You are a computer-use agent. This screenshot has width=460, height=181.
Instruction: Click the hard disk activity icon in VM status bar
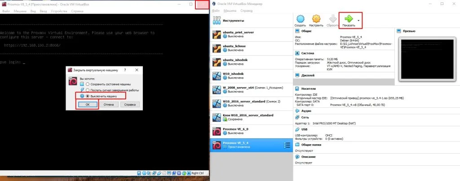click(139, 173)
